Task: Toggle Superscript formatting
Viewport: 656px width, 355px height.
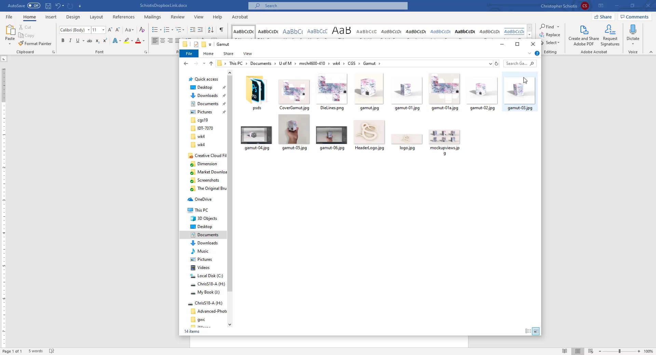Action: point(105,41)
